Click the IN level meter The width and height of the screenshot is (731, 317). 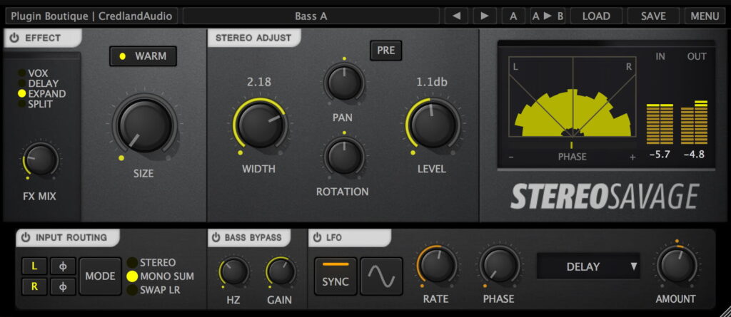pos(660,123)
